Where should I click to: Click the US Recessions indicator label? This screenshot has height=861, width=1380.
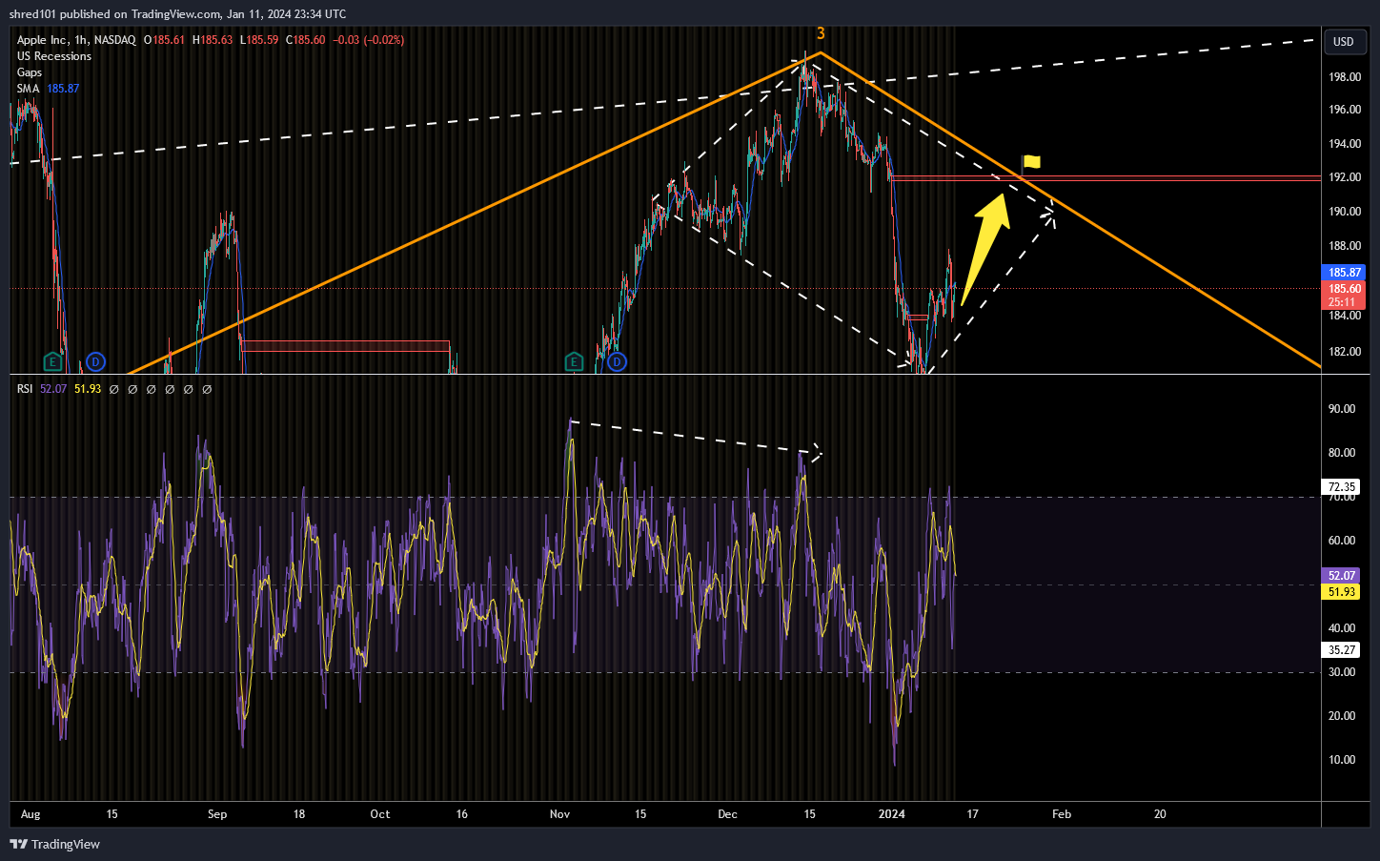pyautogui.click(x=54, y=56)
